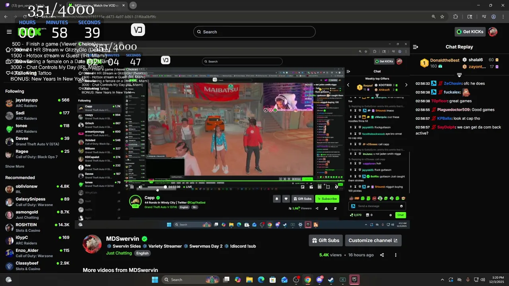Open Classybeef recommended channel
The image size is (509, 286).
[37, 266]
